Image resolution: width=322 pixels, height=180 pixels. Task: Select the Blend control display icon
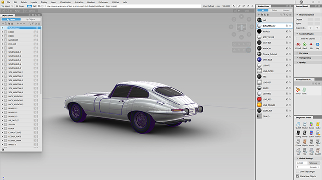point(305,44)
